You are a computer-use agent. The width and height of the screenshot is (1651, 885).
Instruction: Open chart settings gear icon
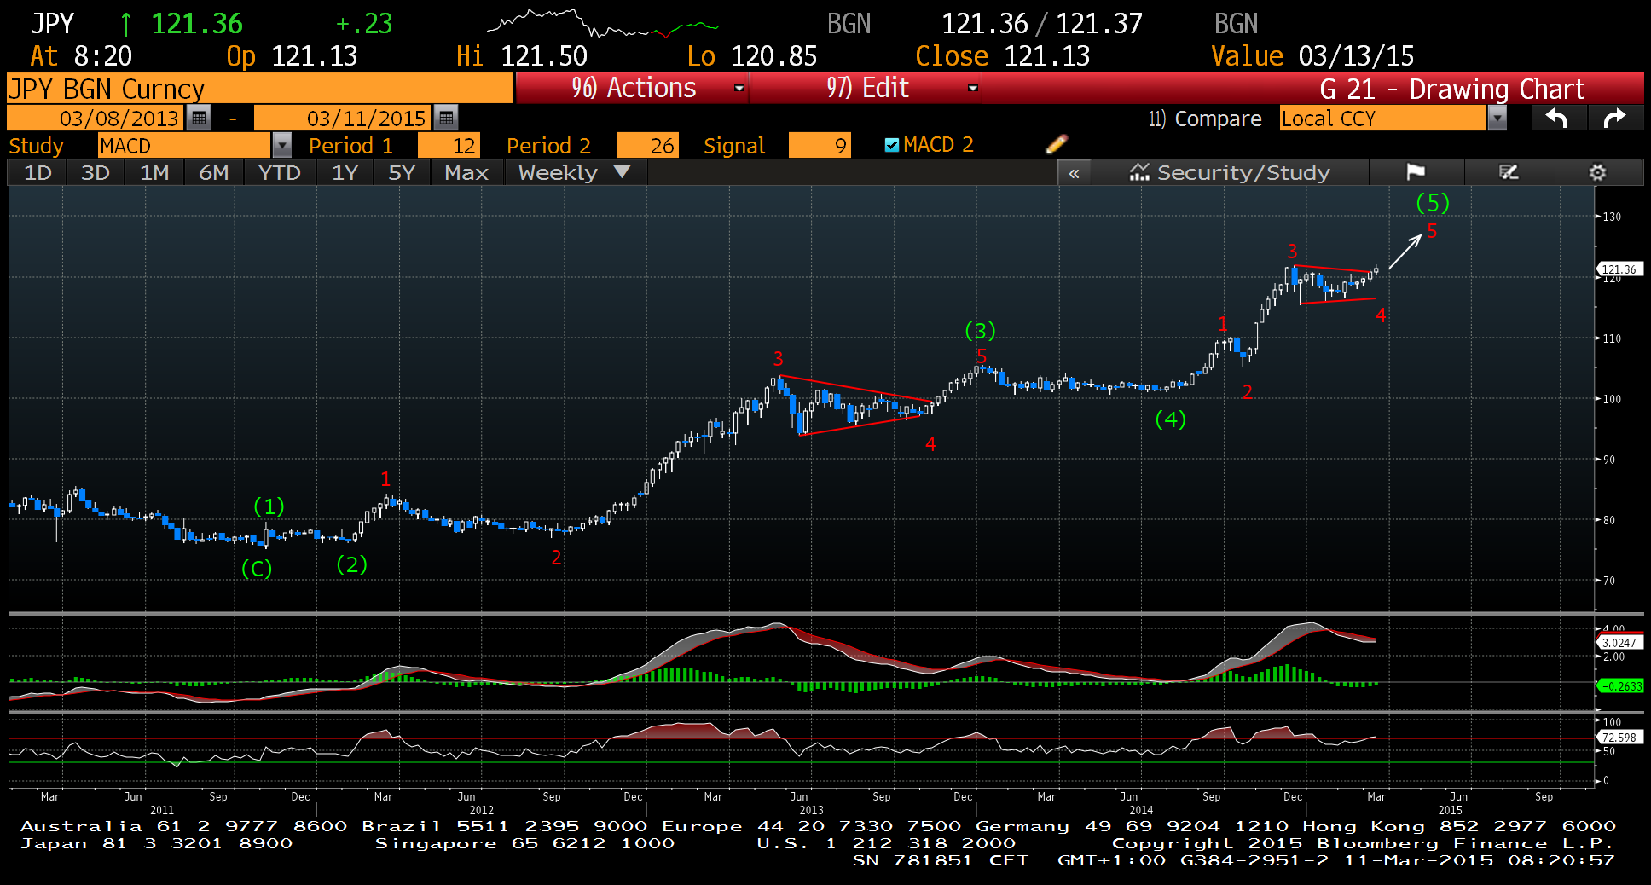pos(1597,172)
